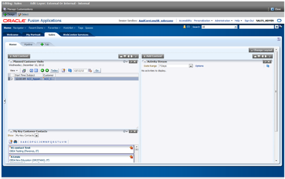Remove My Key Customer Contacts with X icon
This screenshot has height=179, width=285.
(x=135, y=131)
